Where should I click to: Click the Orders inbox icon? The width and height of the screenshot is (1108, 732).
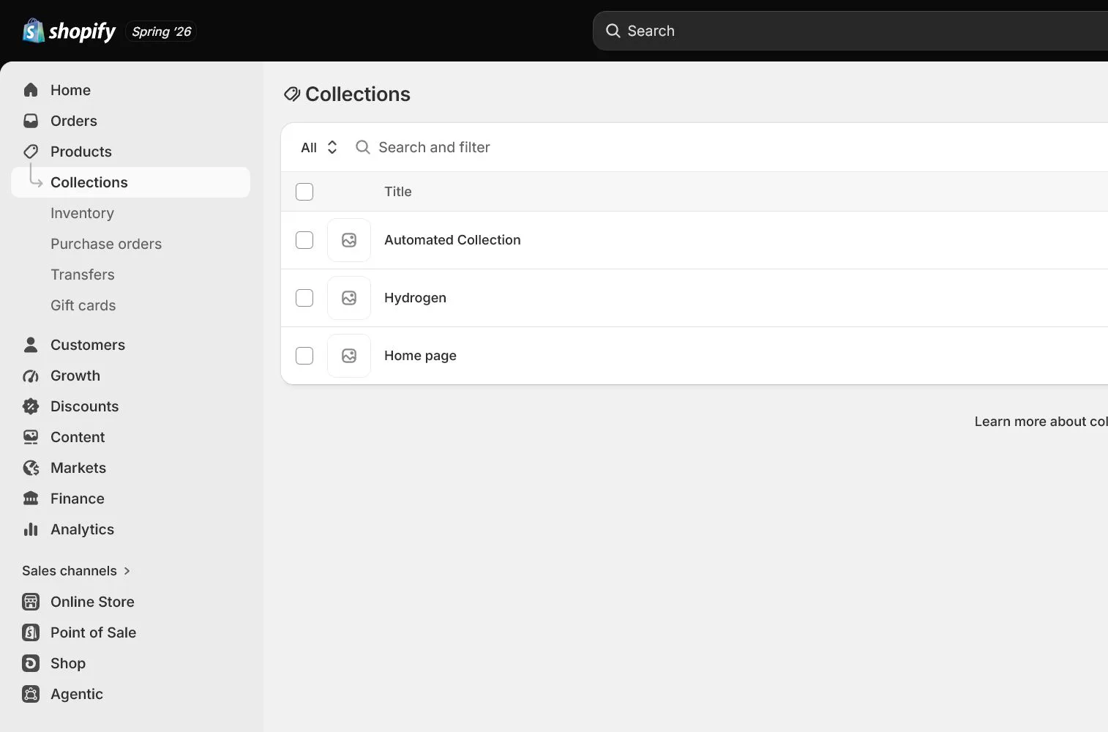31,121
